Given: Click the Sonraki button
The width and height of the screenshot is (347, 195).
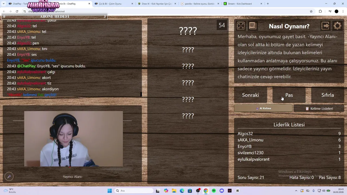Looking at the screenshot, I should tap(250, 95).
